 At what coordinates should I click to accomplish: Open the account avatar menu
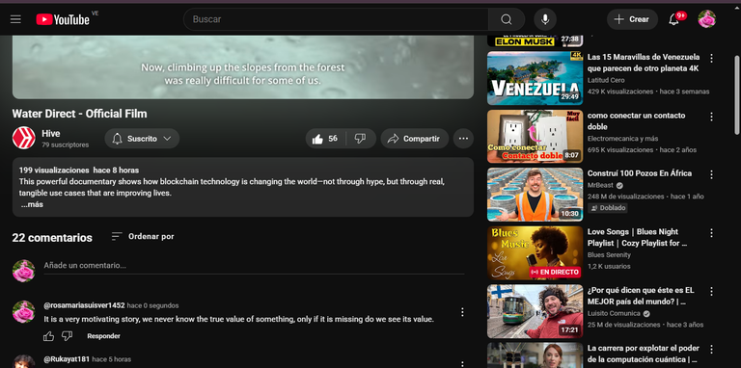point(706,19)
